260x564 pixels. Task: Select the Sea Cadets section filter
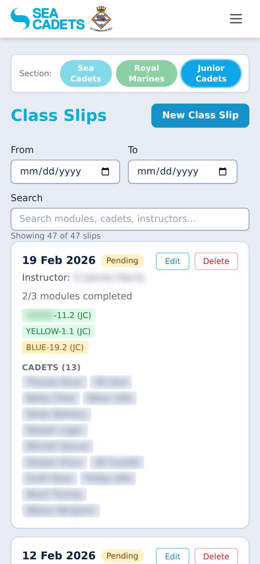[86, 73]
